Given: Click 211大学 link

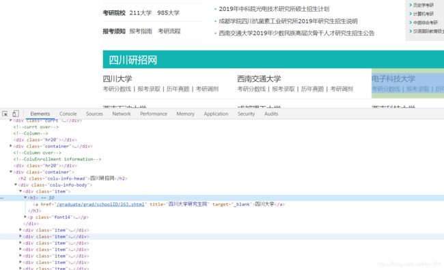Looking at the screenshot, I should coord(141,13).
